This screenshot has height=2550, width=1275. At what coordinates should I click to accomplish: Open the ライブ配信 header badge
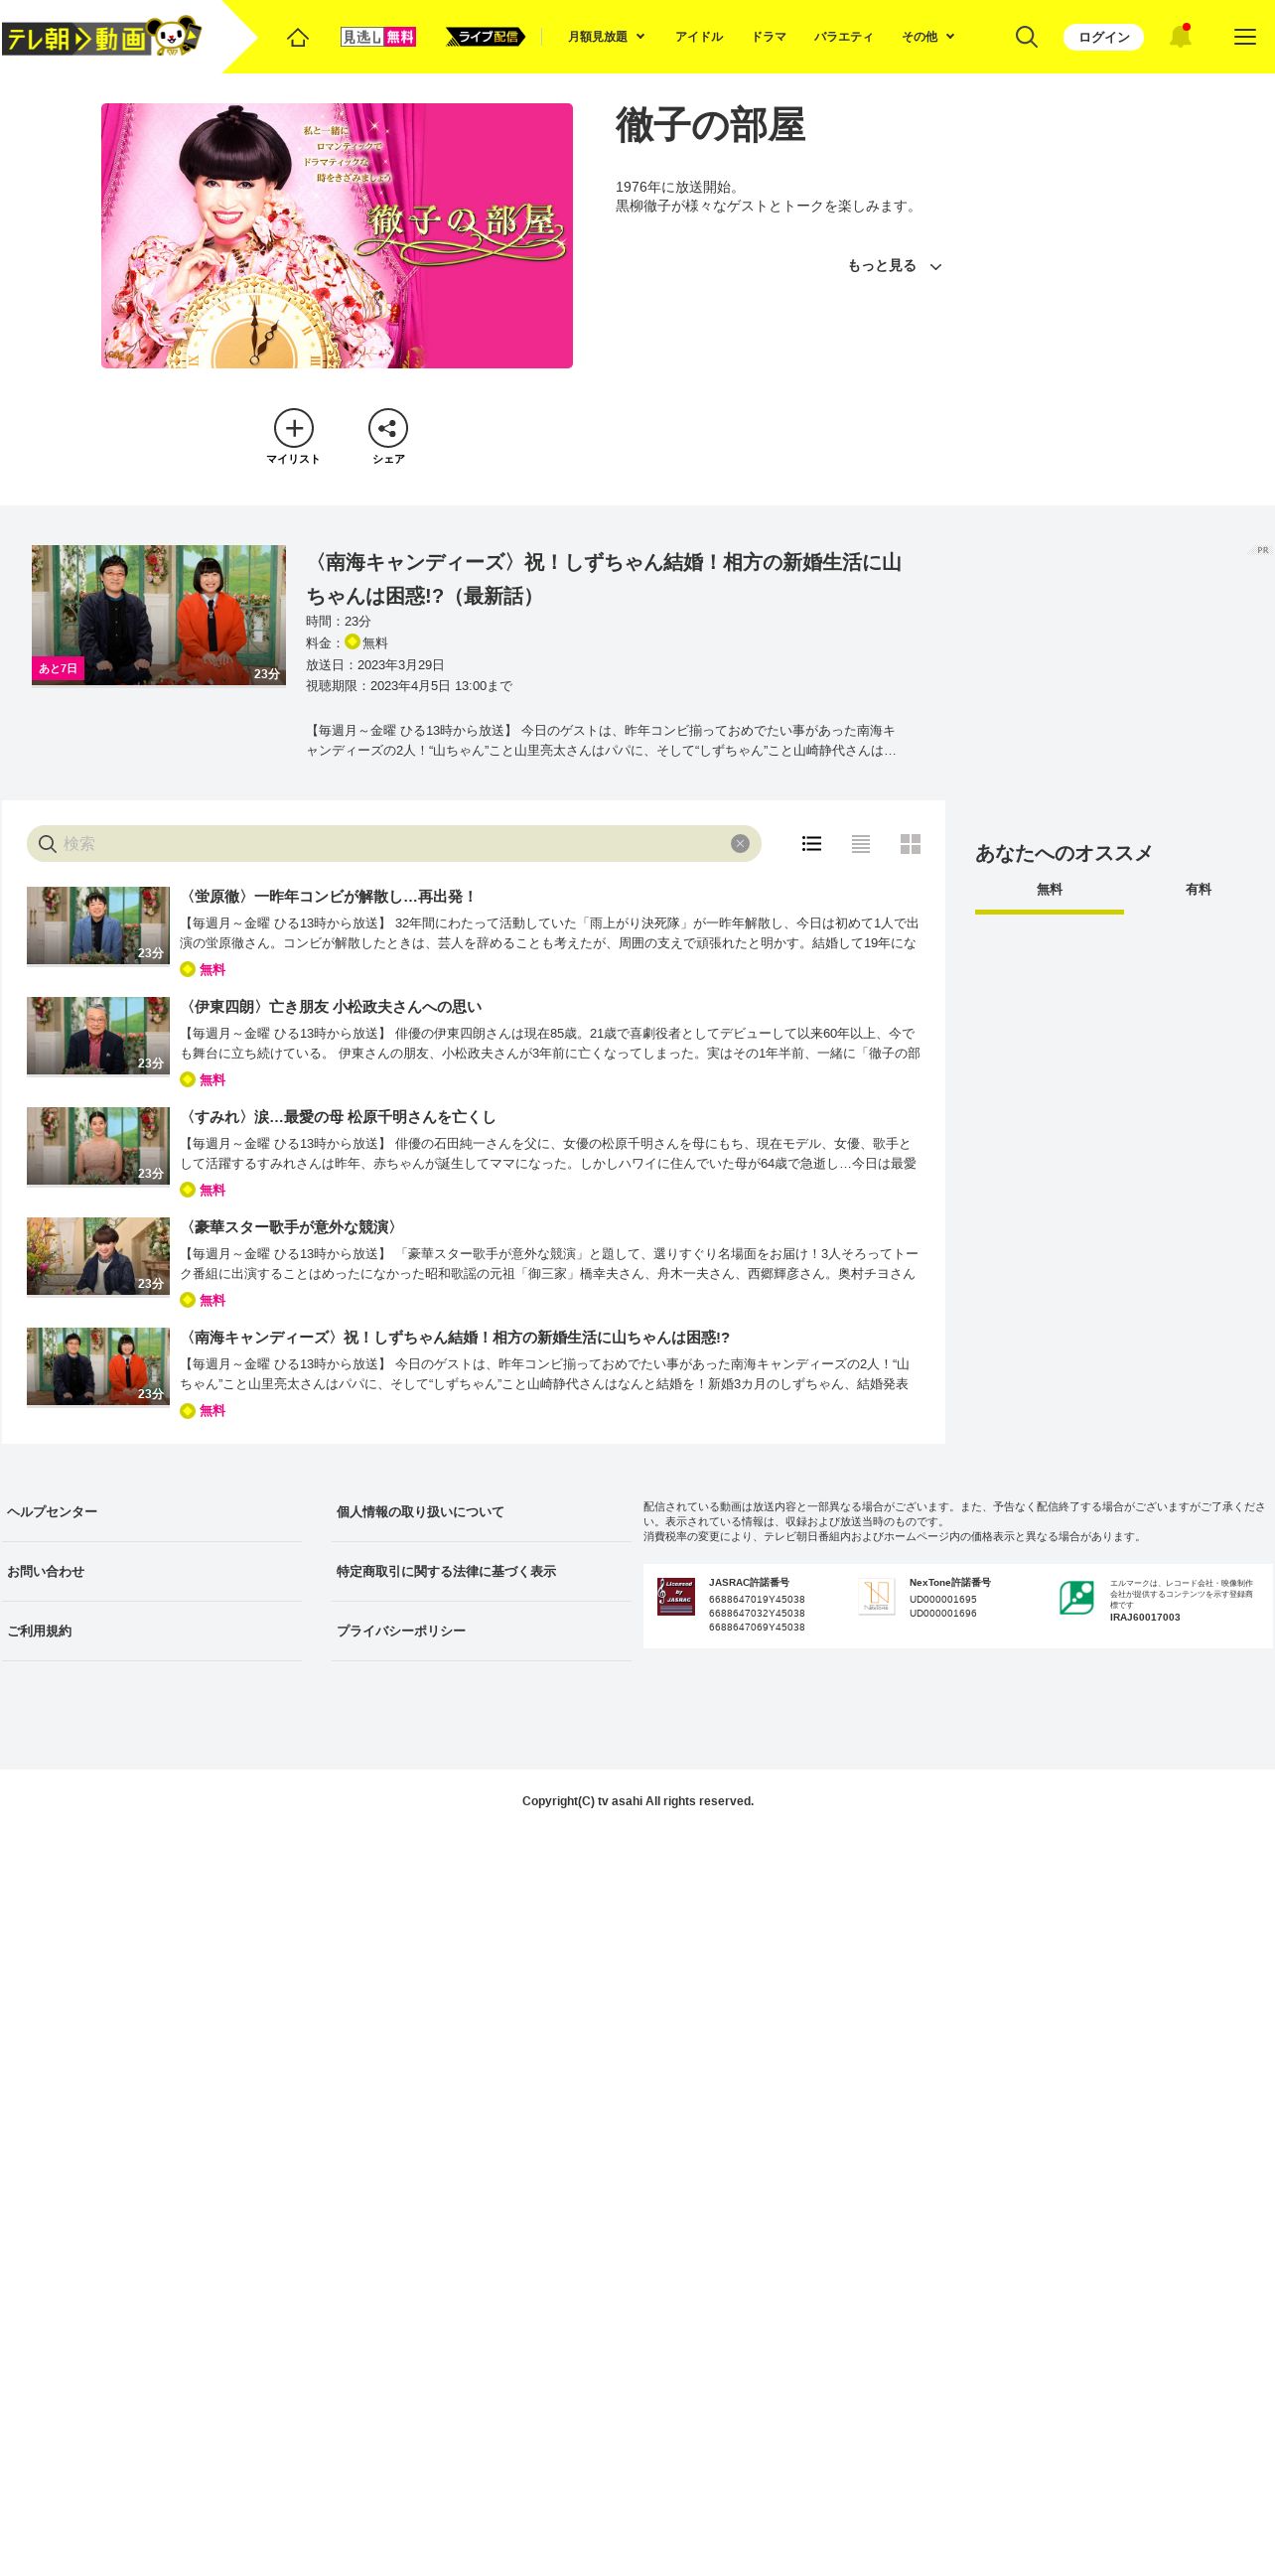click(x=486, y=37)
